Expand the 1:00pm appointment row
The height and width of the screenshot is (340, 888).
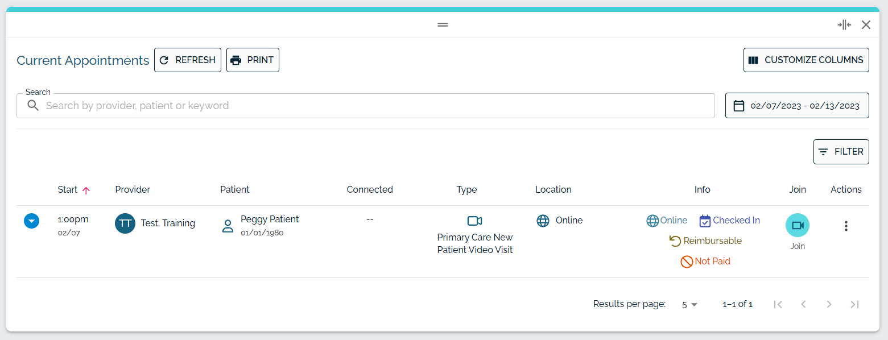31,221
